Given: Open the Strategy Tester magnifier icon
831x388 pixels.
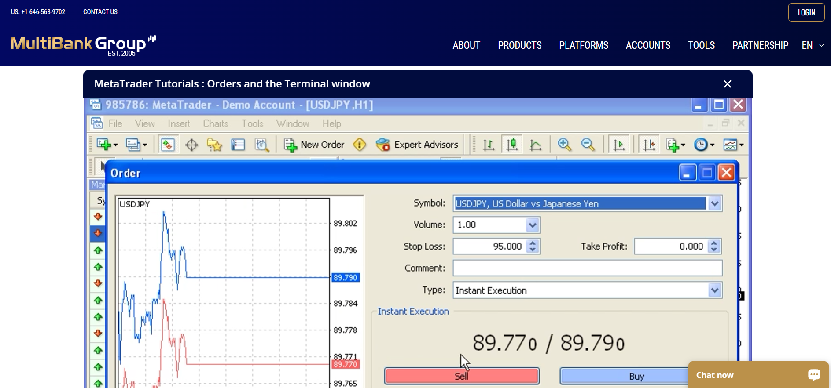Looking at the screenshot, I should tap(262, 145).
